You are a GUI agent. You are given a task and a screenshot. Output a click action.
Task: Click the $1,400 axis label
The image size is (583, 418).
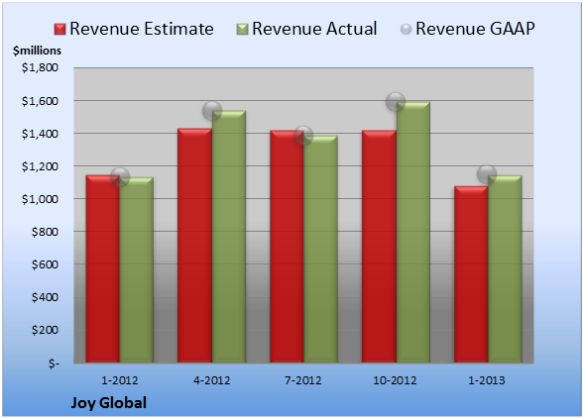40,134
